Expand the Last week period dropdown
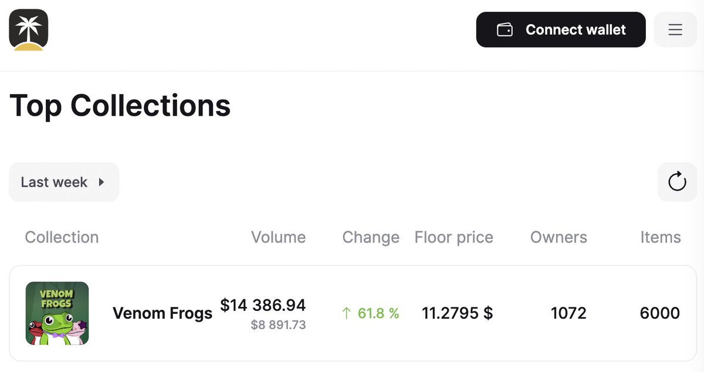The image size is (704, 372). click(64, 182)
